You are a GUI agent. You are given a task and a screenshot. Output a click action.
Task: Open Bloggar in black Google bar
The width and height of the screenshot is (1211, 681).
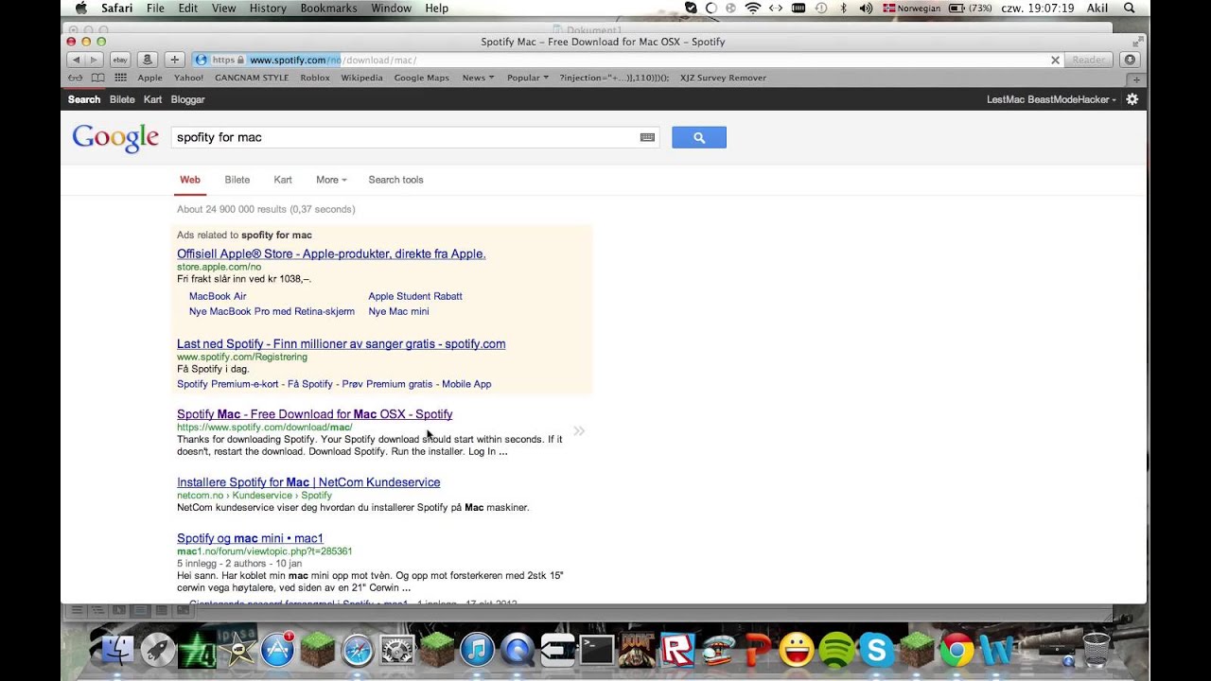[x=187, y=99]
